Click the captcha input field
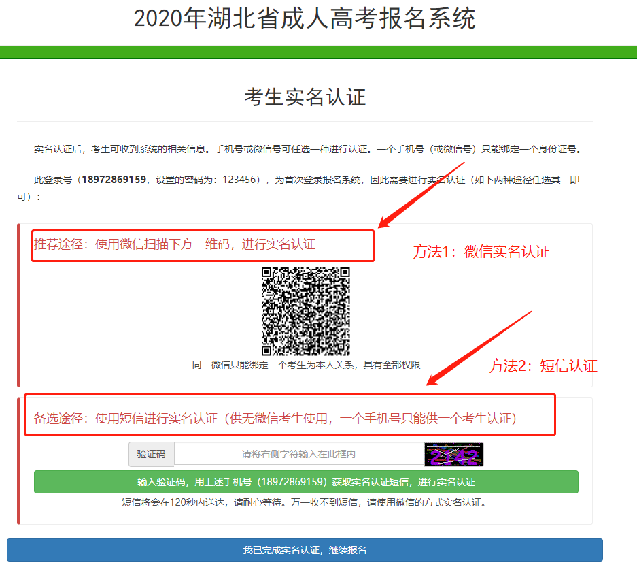The height and width of the screenshot is (569, 637). (x=299, y=454)
